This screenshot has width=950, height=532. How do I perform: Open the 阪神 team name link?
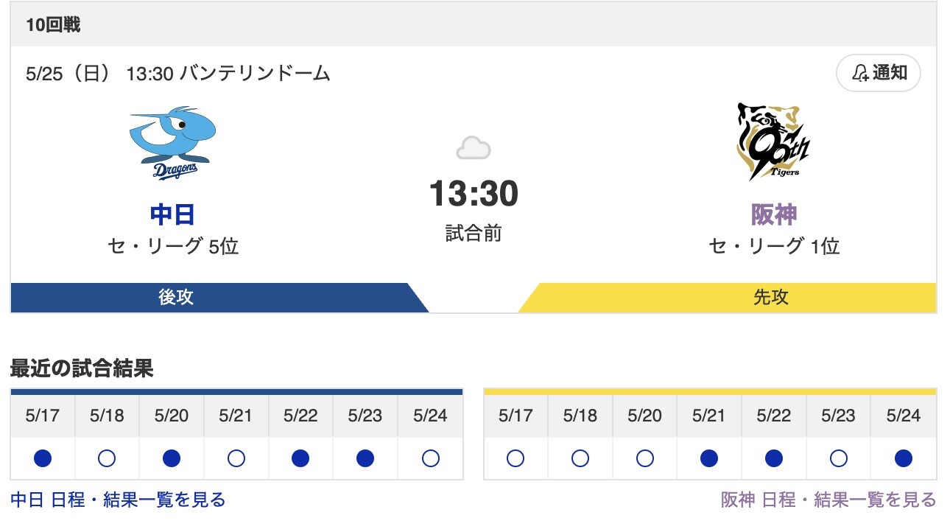click(773, 214)
